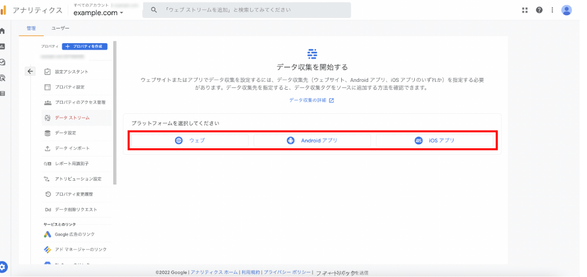
Task: Click the 設定アシスタント checklist icon
Action: coord(48,71)
